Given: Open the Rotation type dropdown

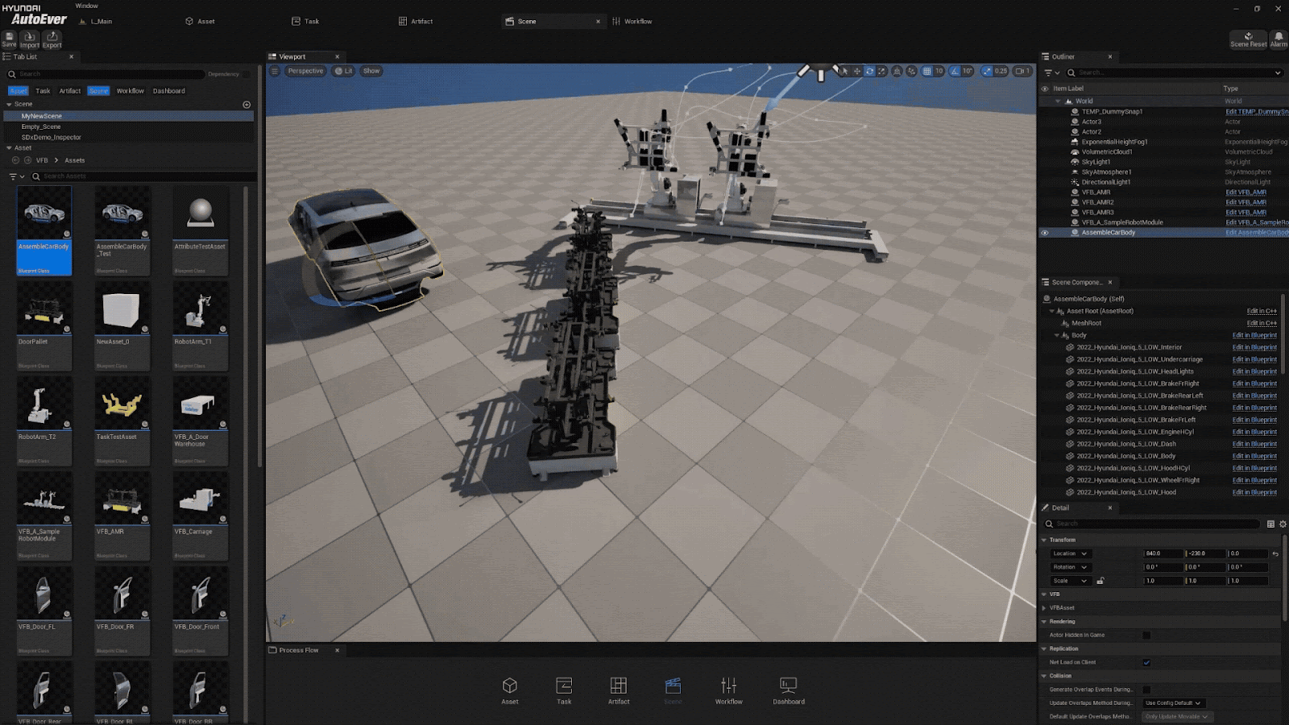Looking at the screenshot, I should tap(1070, 567).
